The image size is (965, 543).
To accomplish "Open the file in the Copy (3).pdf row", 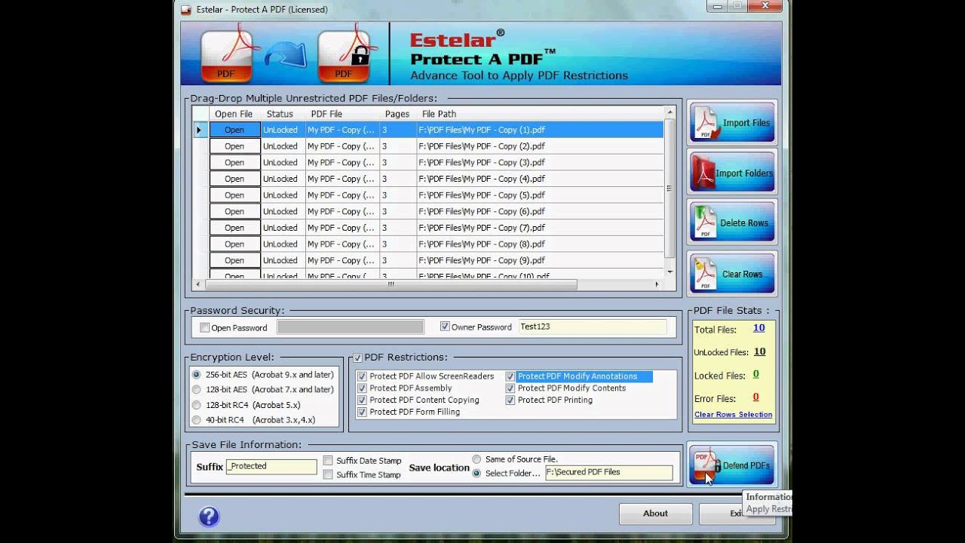I will [234, 162].
